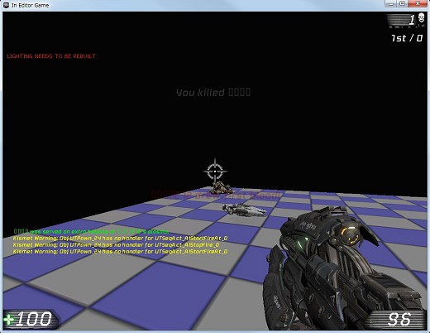Click the dead bot body on floor
This screenshot has width=430, height=333.
(222, 188)
